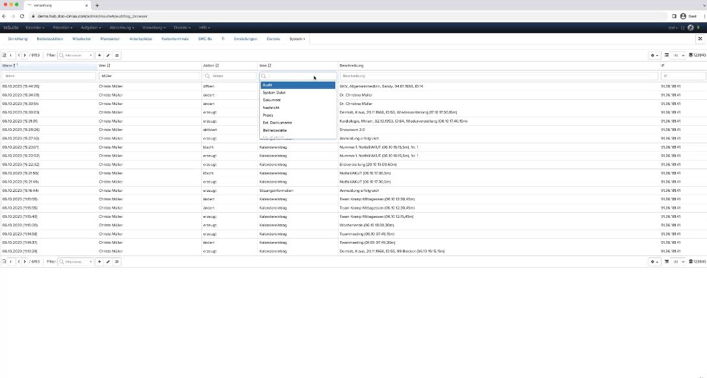
Task: Switch to the Mitarbeiter tab
Action: click(x=82, y=39)
